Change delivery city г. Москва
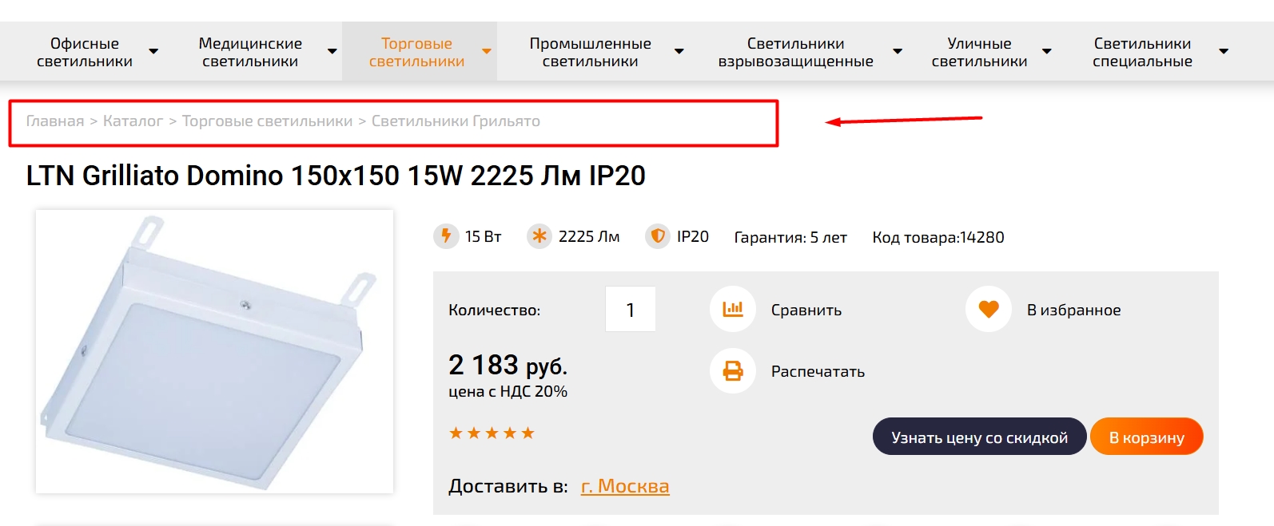 [x=625, y=486]
